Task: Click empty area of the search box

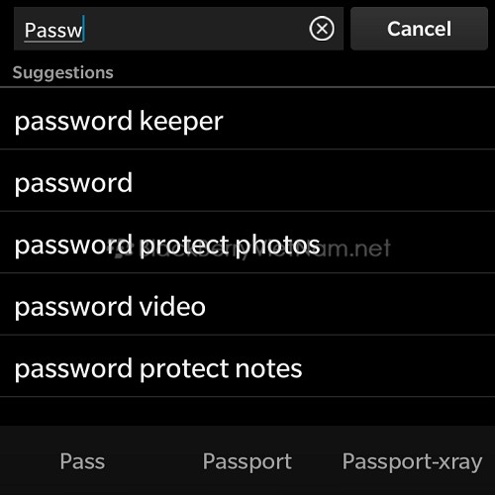Action: [x=198, y=29]
